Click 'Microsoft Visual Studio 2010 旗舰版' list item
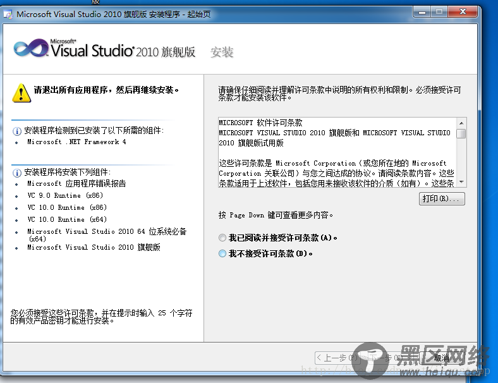Screen dimensions: 498x383 (94, 247)
